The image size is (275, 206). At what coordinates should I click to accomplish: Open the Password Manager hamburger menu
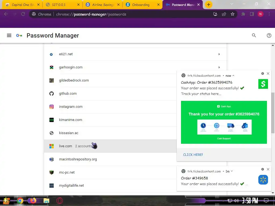(9, 36)
